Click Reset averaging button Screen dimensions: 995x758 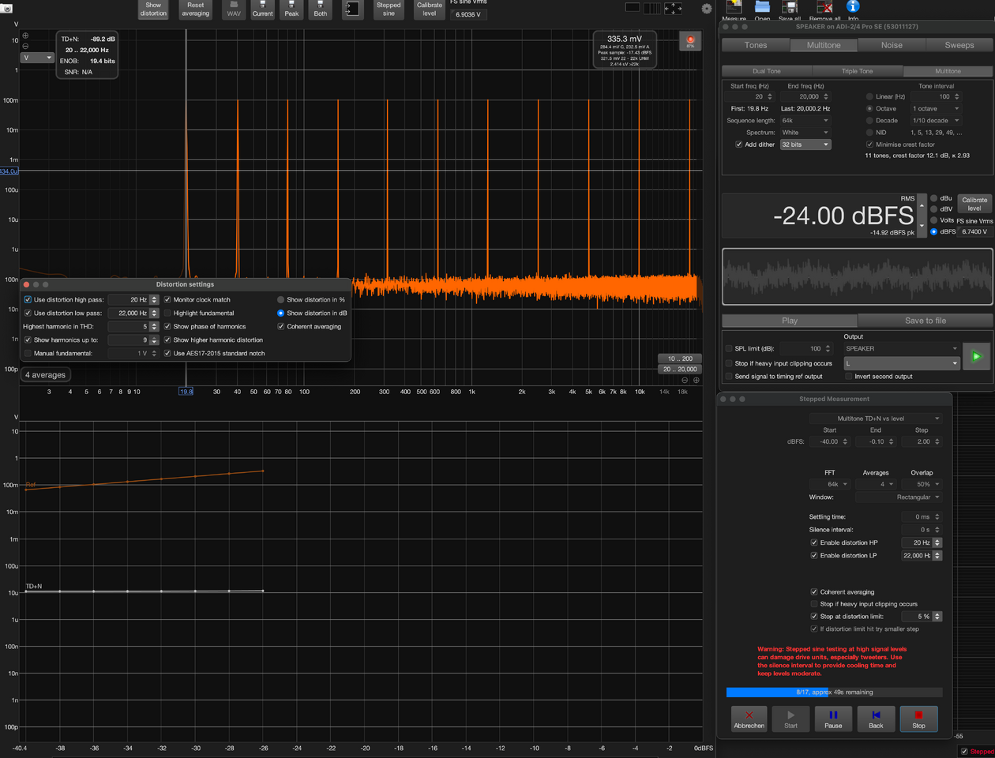pyautogui.click(x=195, y=9)
